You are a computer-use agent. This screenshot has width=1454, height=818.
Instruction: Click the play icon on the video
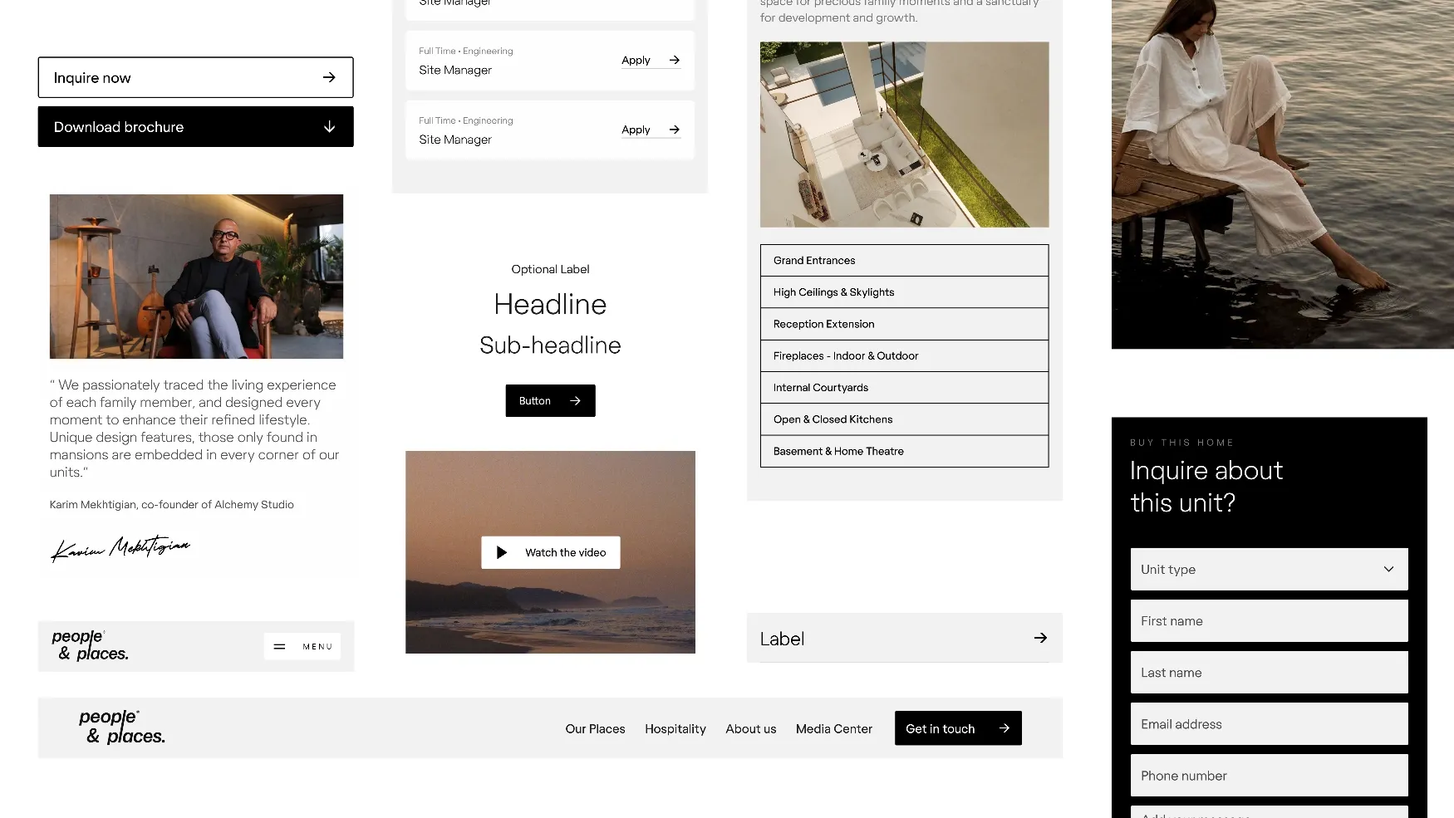click(x=502, y=552)
